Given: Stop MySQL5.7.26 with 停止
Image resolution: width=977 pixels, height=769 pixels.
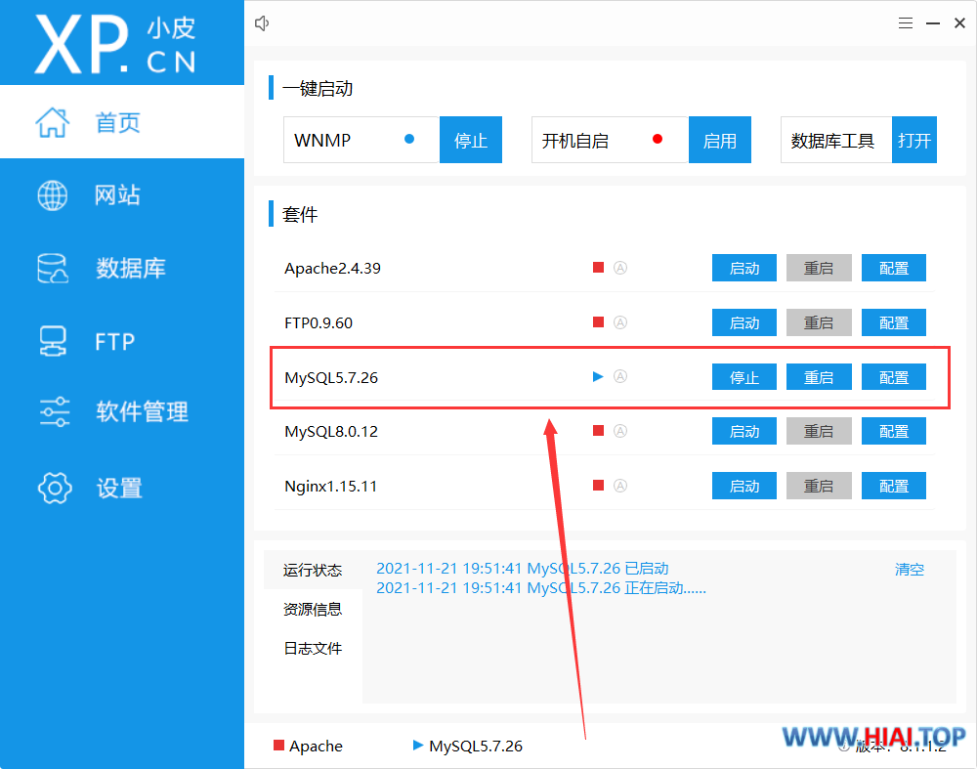Looking at the screenshot, I should point(743,377).
